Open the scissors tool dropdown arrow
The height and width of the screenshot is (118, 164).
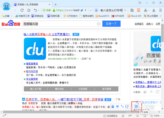[x=149, y=10]
